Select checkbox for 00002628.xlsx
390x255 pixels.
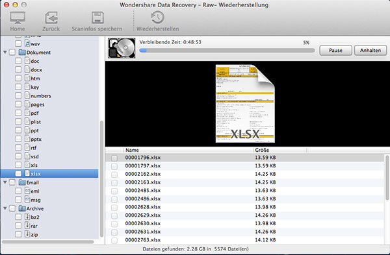(114, 208)
